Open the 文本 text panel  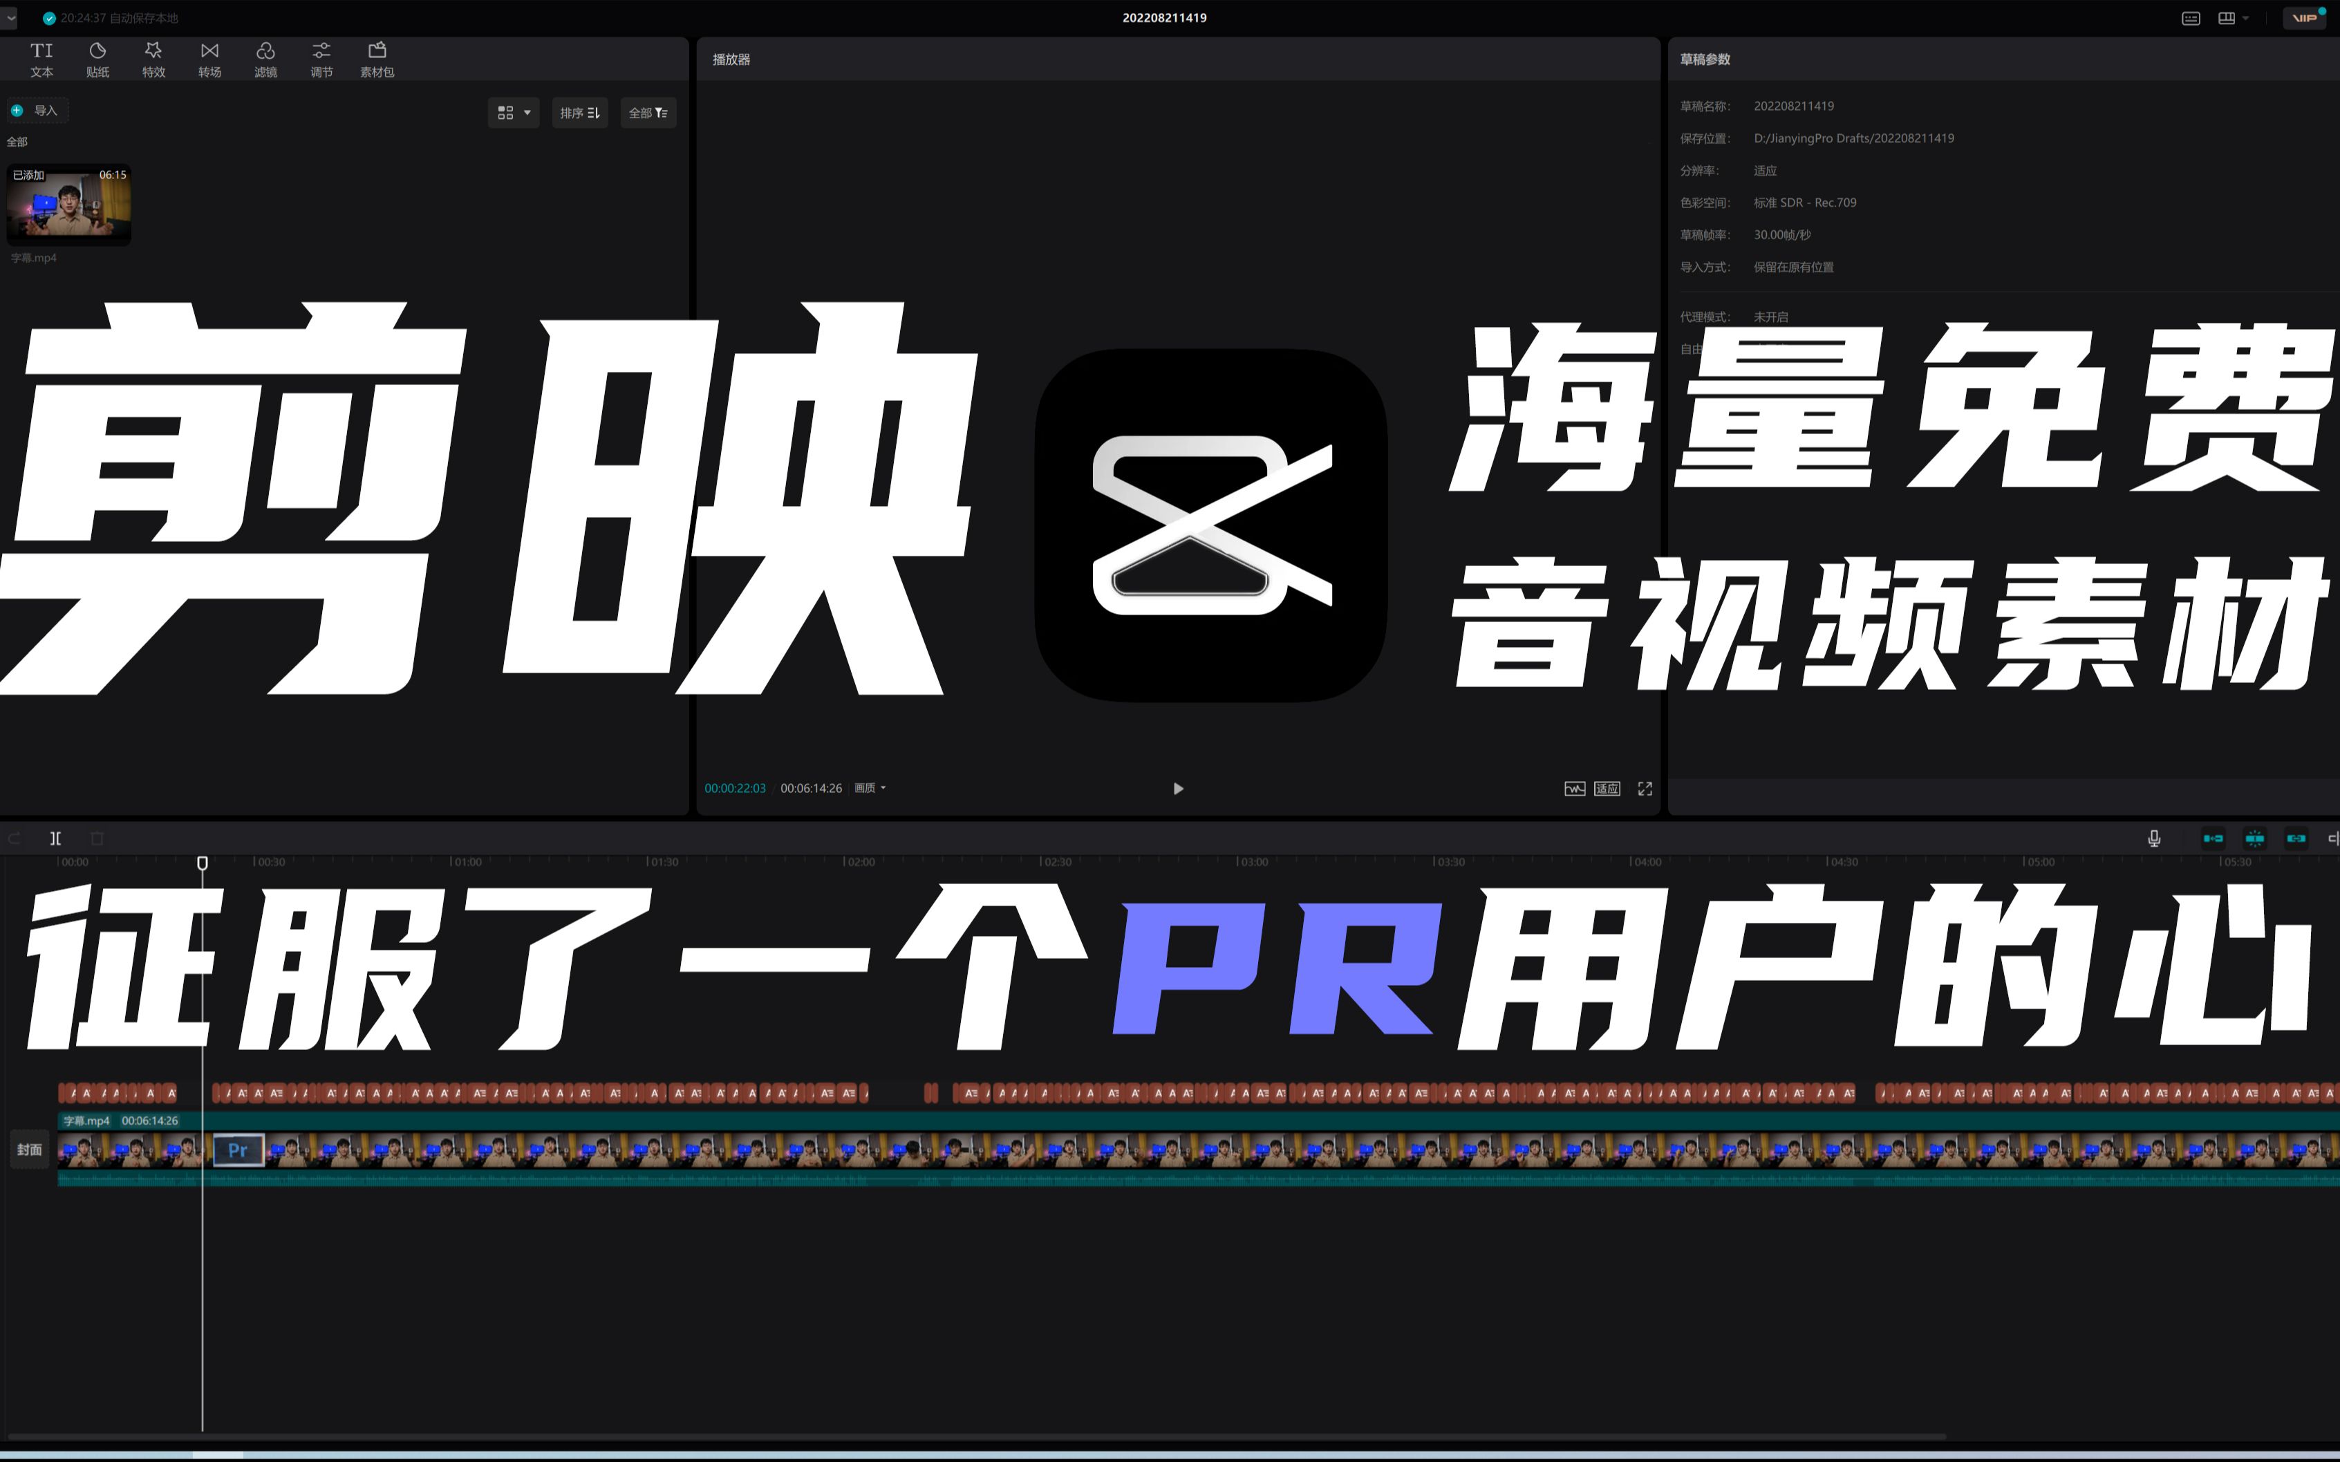(41, 59)
